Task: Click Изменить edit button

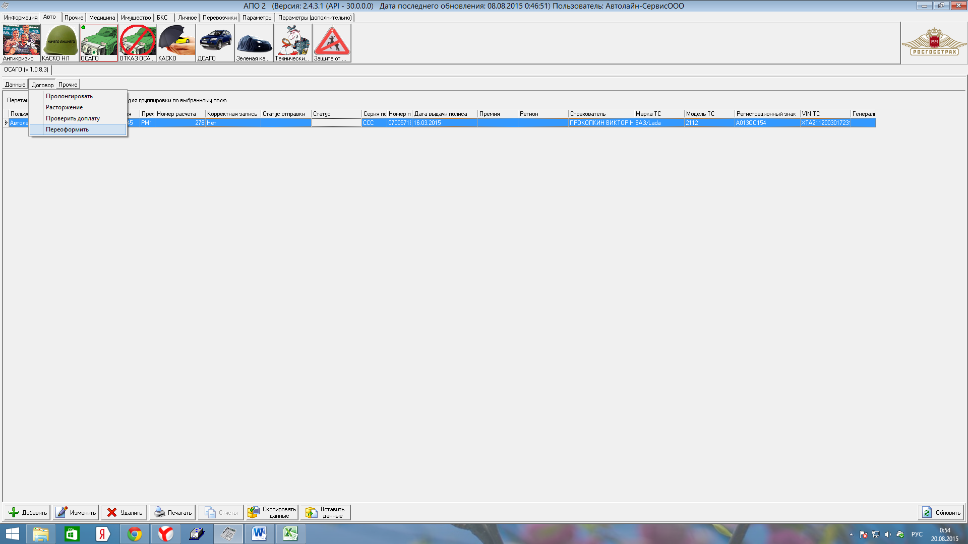Action: [x=76, y=512]
